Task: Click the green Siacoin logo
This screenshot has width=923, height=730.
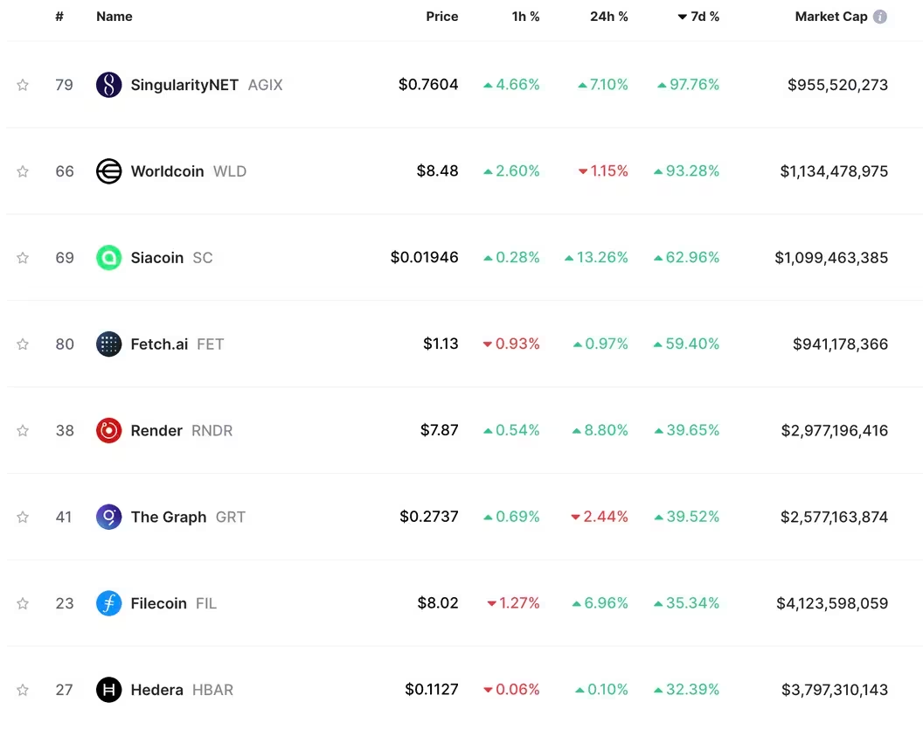Action: point(108,257)
